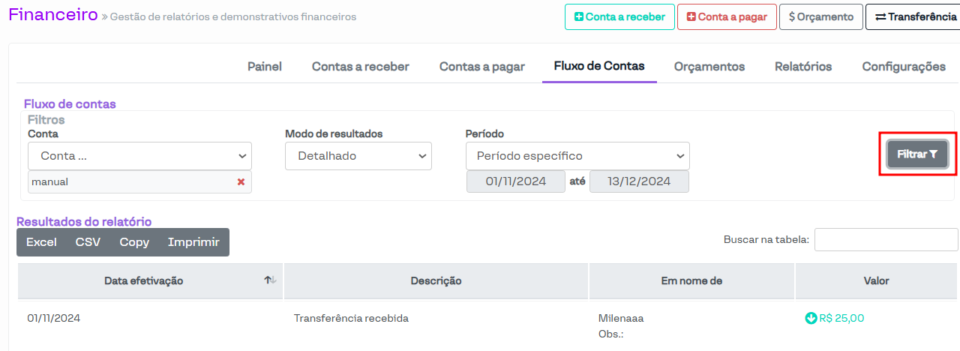Go to the Relatórios tab
This screenshot has width=960, height=351.
[803, 67]
